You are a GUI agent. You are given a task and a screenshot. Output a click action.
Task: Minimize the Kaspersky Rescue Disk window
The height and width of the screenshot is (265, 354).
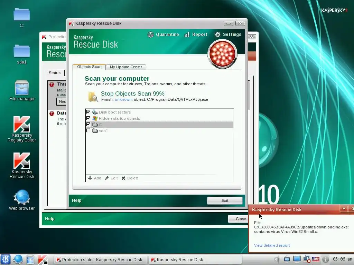tap(228, 23)
